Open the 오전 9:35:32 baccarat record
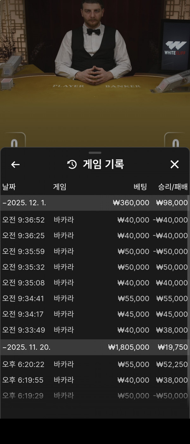The image size is (190, 444). point(95,267)
